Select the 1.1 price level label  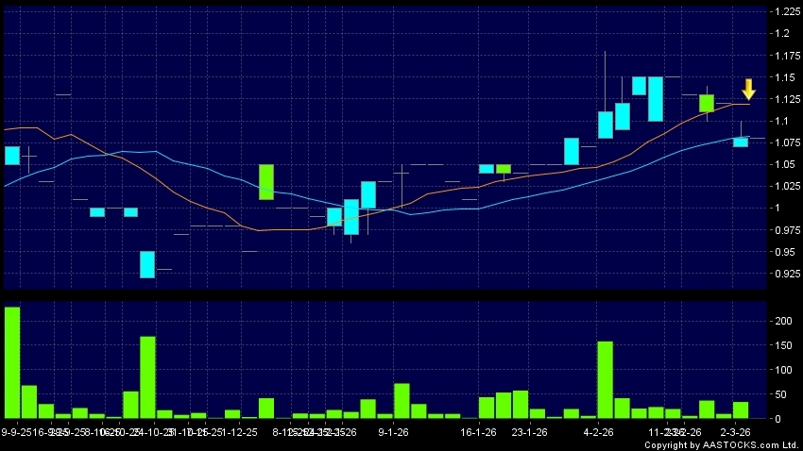tap(780, 122)
